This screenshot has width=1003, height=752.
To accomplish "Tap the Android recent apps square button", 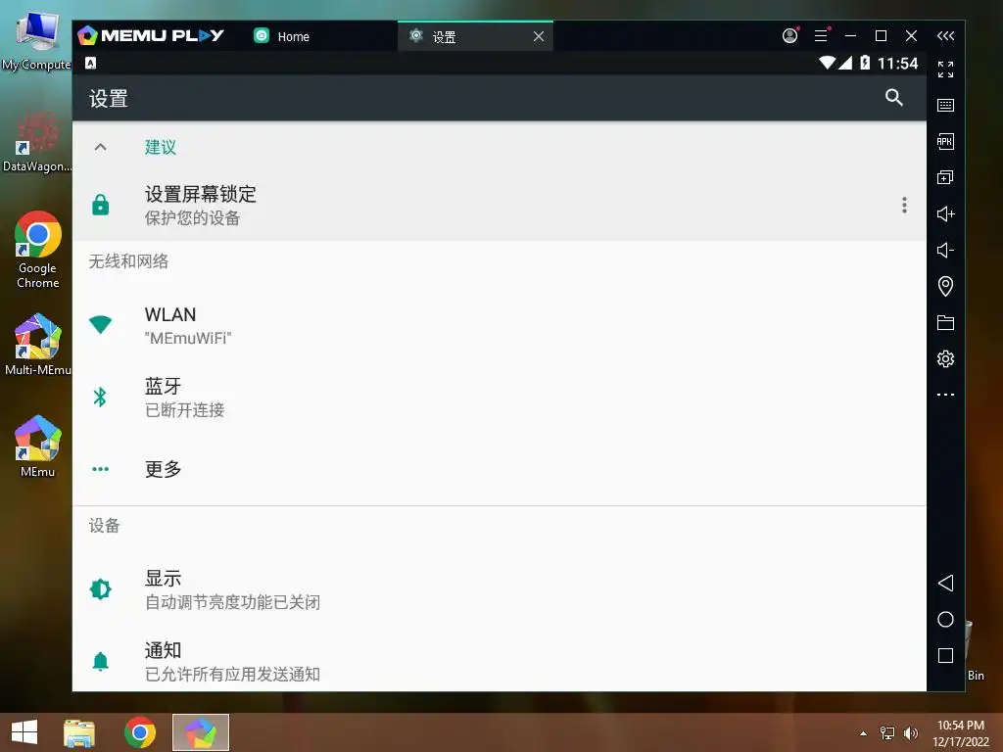I will pos(945,655).
